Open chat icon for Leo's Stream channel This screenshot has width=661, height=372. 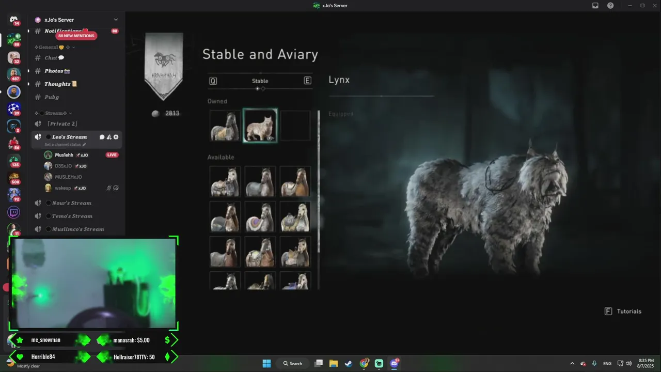pyautogui.click(x=102, y=137)
